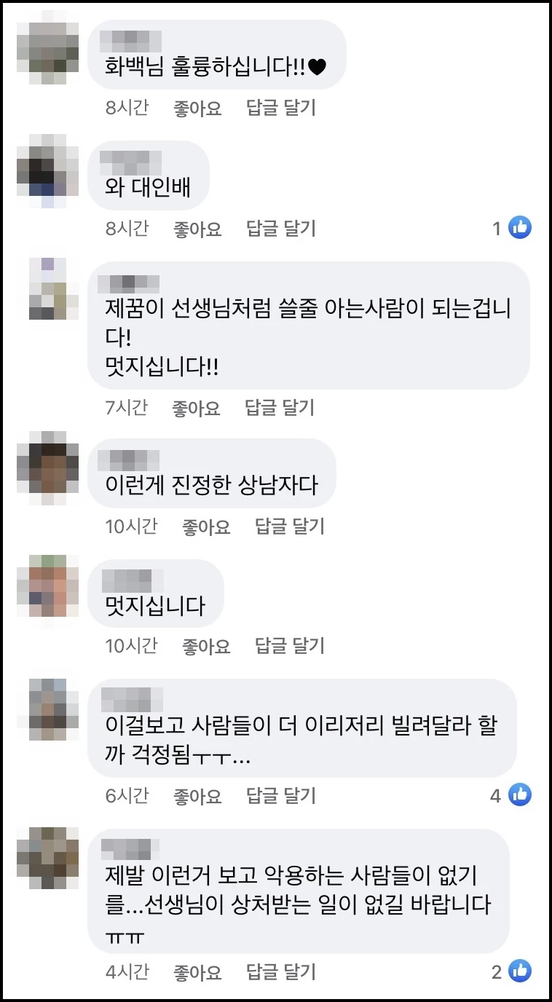Open the like reaction icon showing 4 reactions
Image resolution: width=552 pixels, height=1002 pixels.
click(x=519, y=794)
